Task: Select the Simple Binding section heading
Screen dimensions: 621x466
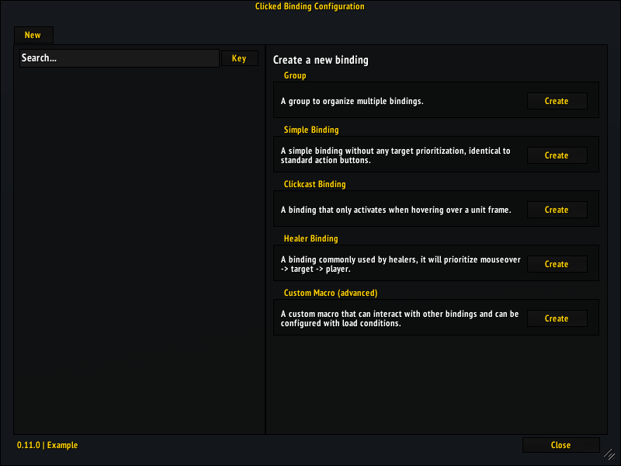Action: click(x=311, y=130)
